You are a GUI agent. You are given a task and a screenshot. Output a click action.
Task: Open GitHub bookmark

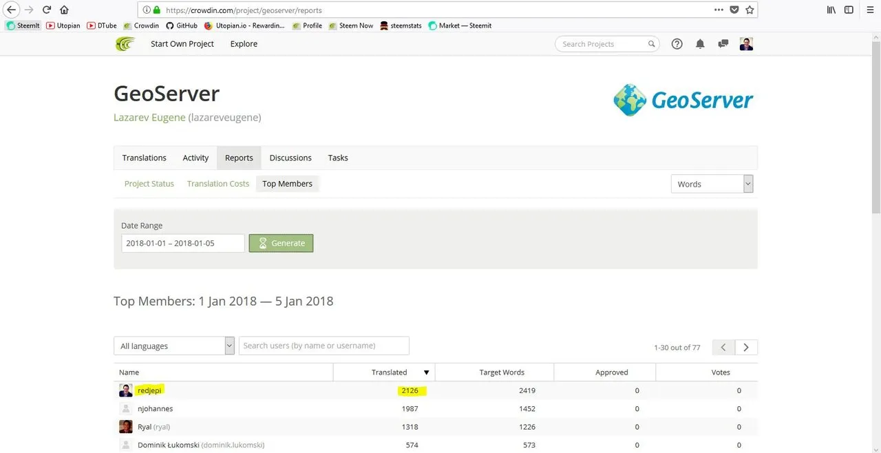182,25
